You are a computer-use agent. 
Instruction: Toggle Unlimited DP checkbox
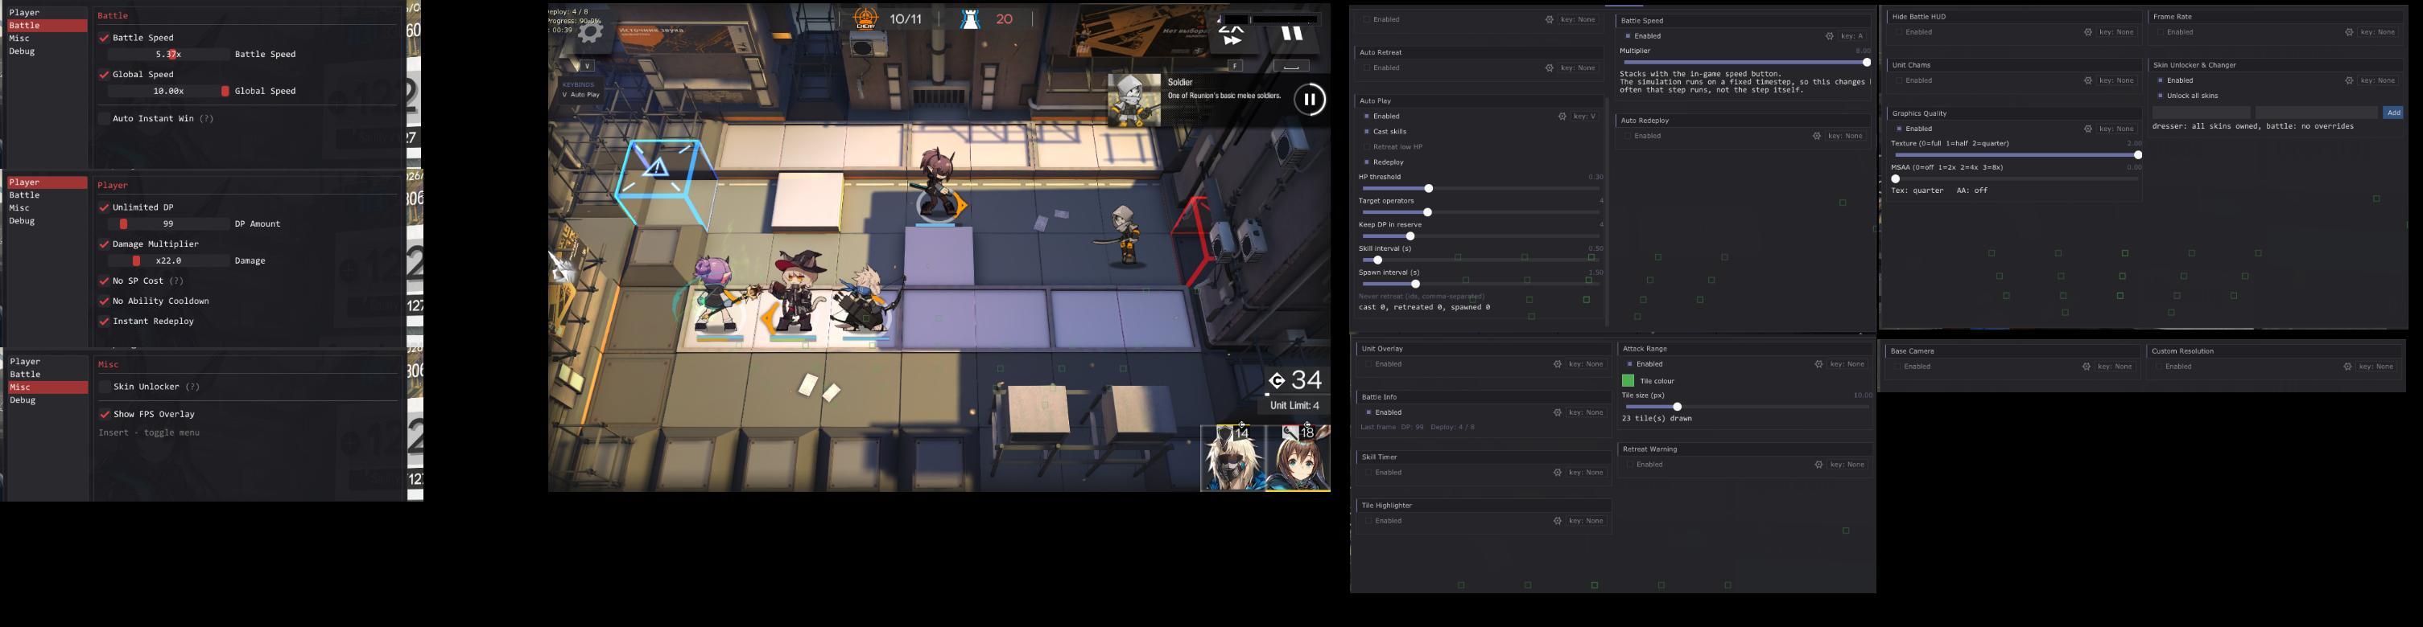coord(105,207)
